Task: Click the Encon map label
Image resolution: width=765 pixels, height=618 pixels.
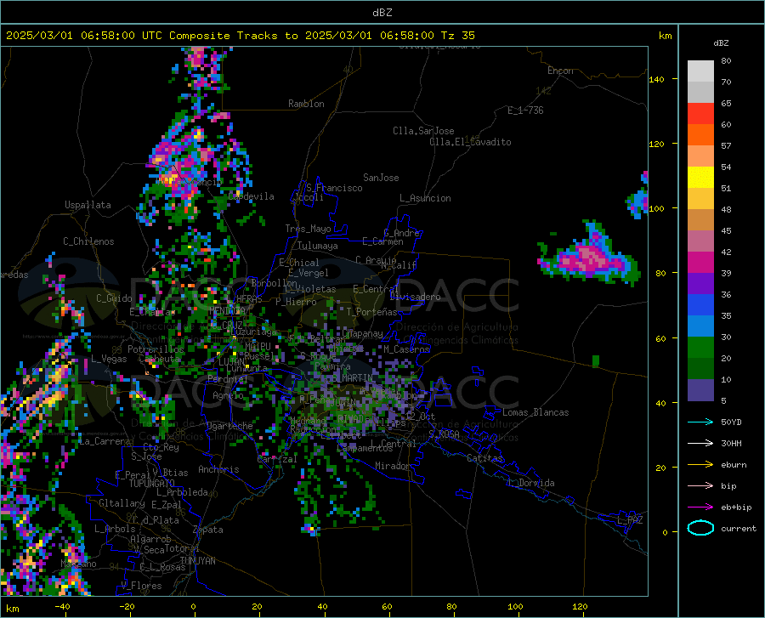Action: click(560, 71)
